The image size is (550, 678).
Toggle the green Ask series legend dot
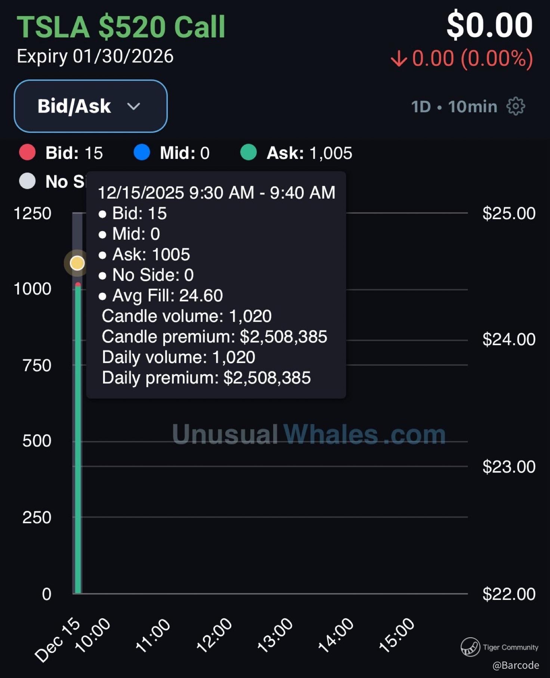(x=248, y=153)
